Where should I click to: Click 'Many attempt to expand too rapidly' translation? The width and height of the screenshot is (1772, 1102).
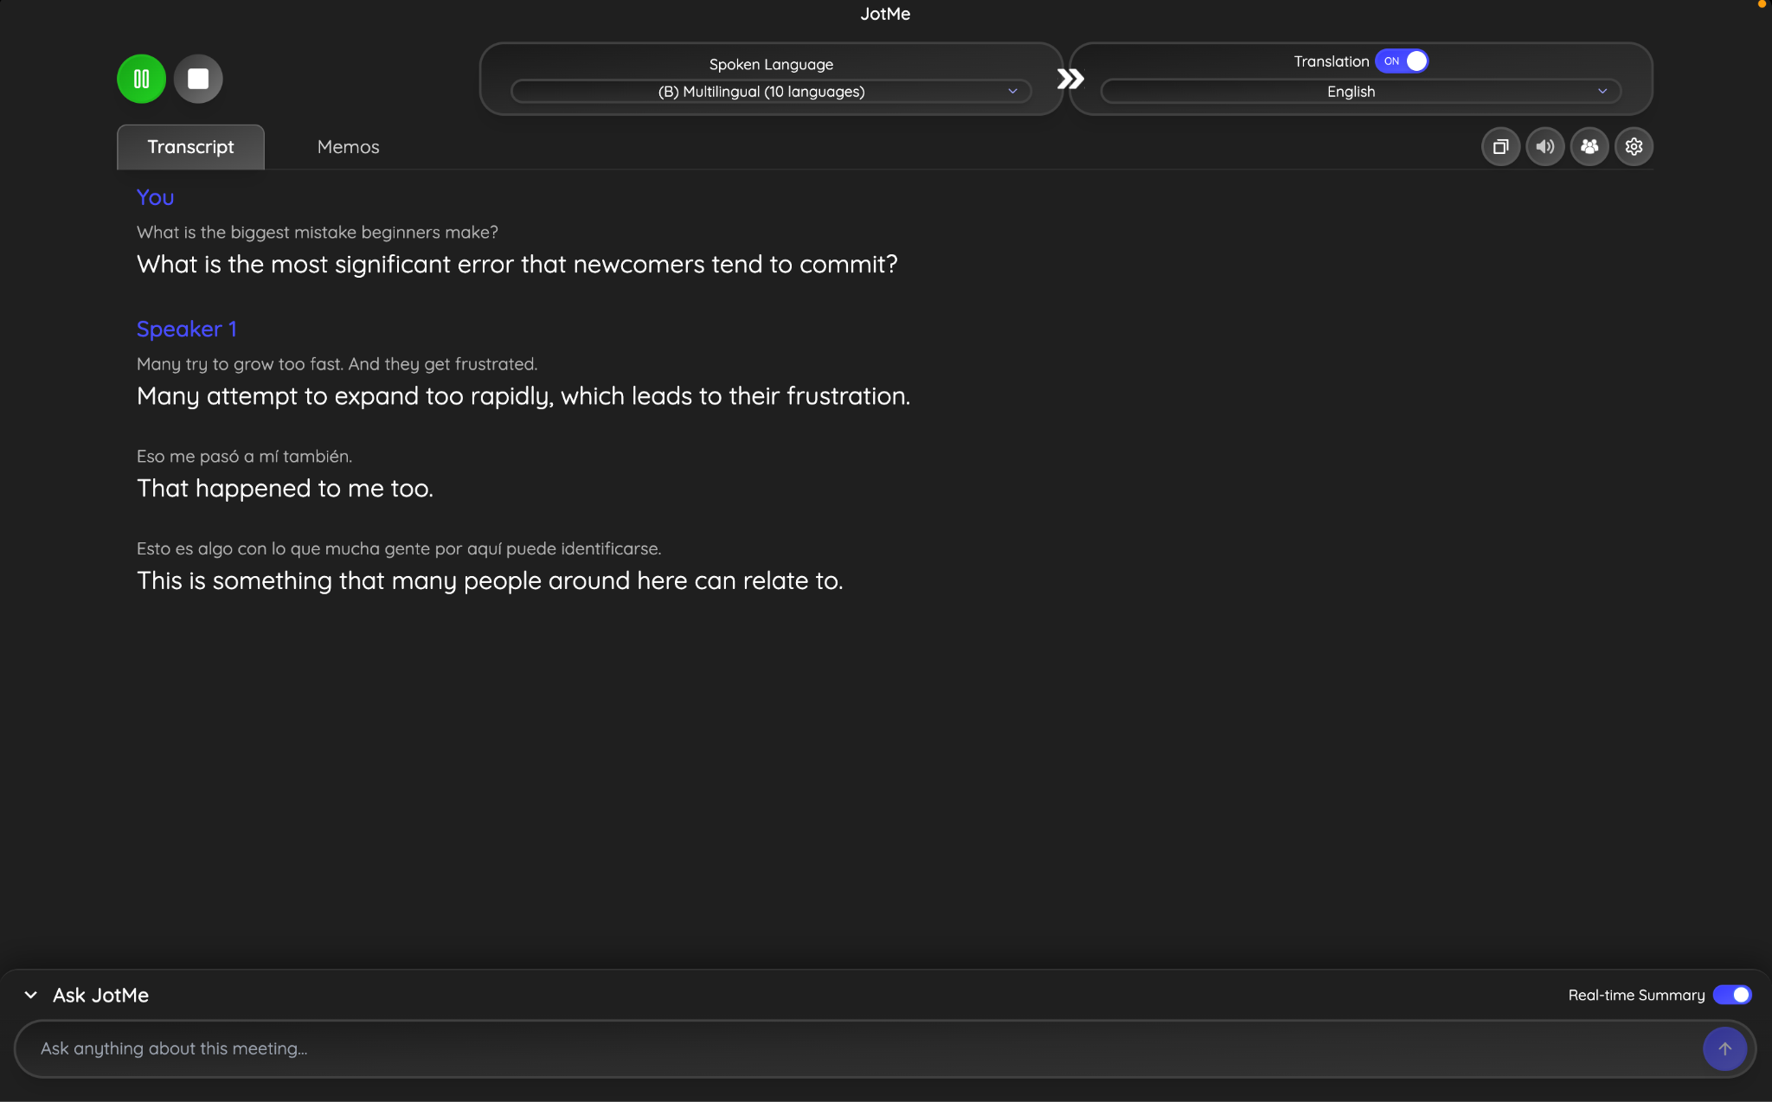coord(523,396)
